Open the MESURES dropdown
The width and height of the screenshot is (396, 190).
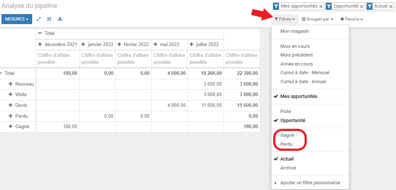(x=17, y=19)
